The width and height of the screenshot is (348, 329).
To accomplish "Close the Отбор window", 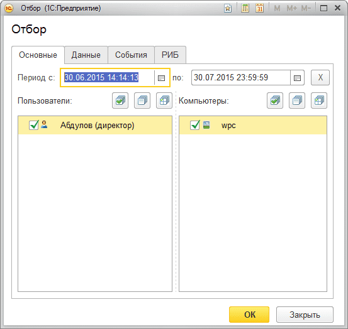I will click(337, 8).
